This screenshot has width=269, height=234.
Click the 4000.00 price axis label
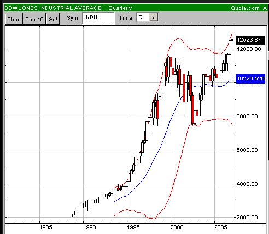pyautogui.click(x=247, y=184)
